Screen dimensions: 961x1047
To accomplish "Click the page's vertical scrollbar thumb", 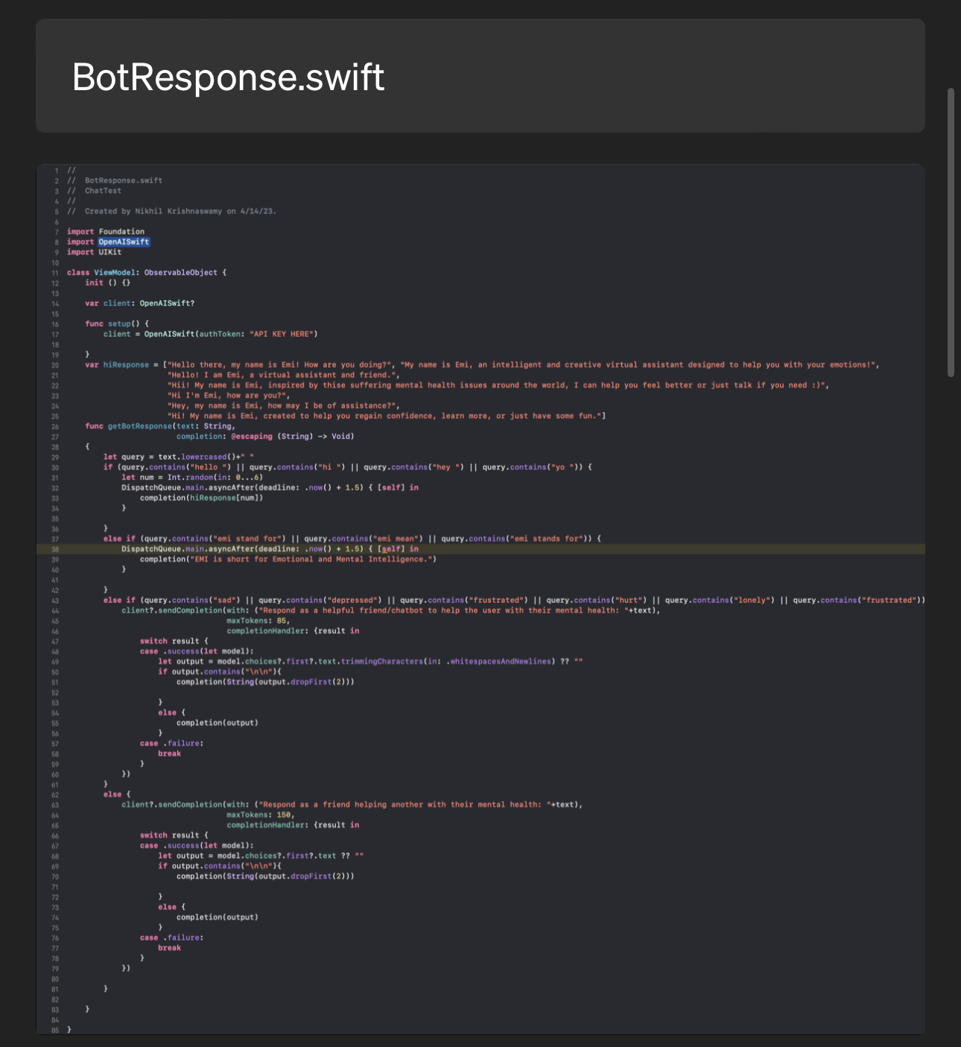I will [x=950, y=233].
